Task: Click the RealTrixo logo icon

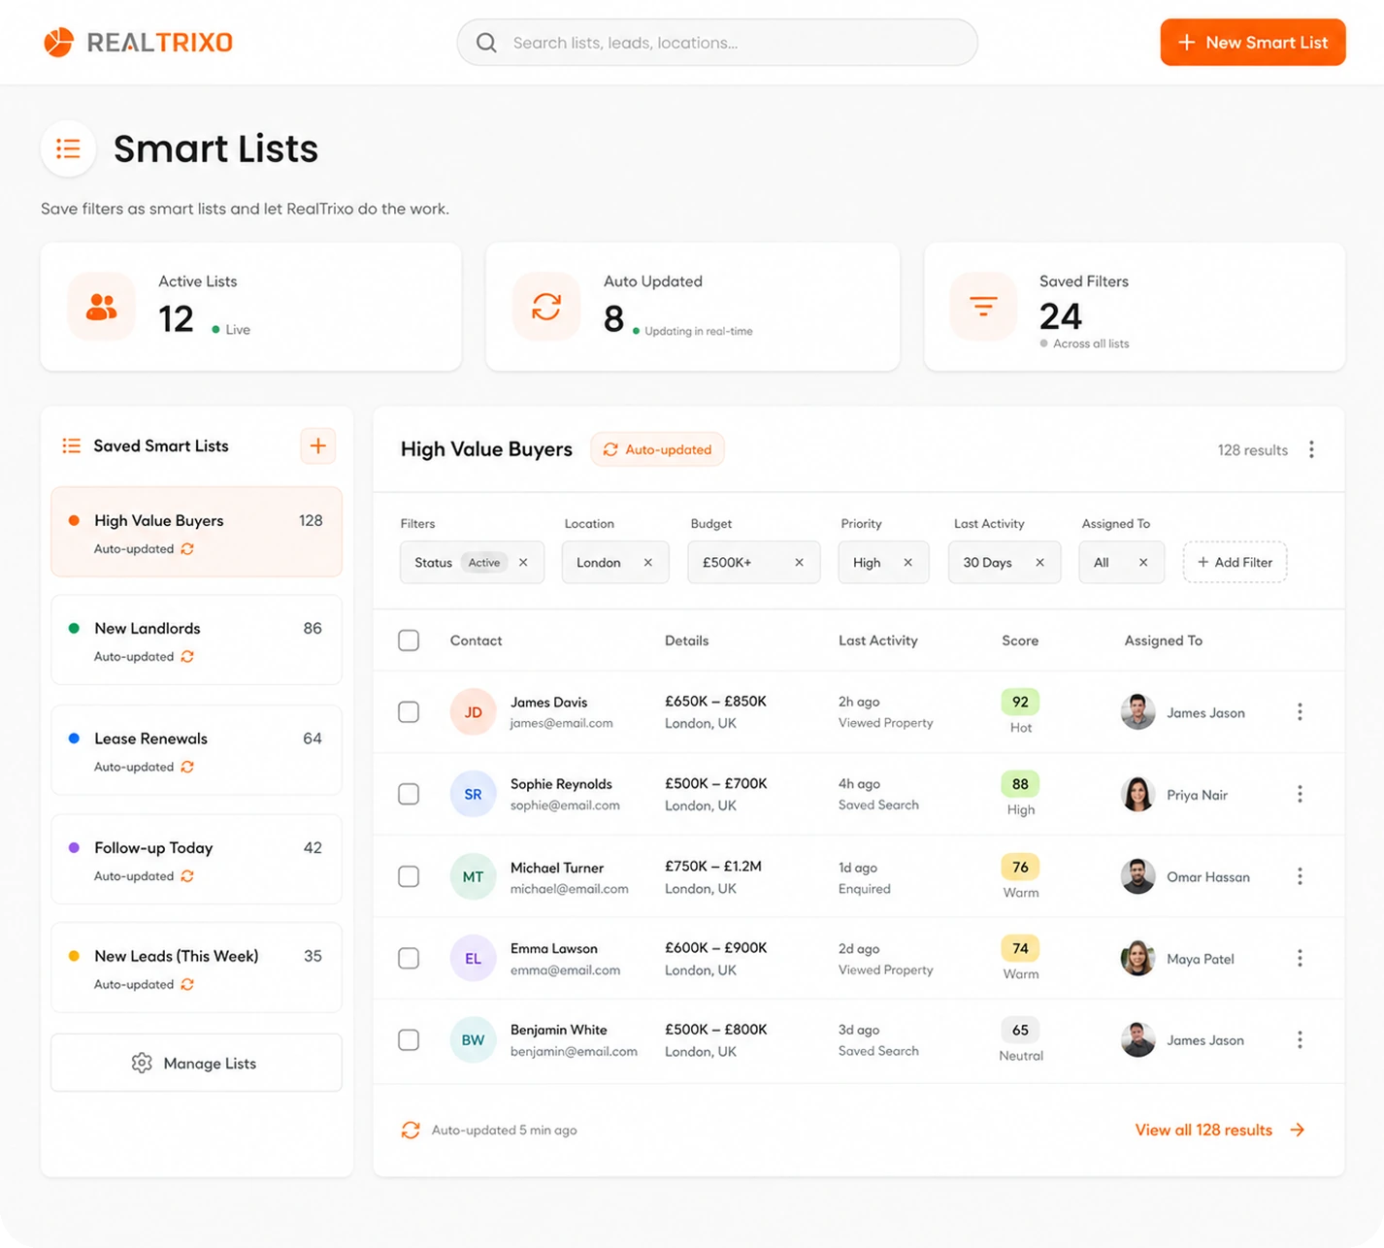Action: (x=58, y=43)
